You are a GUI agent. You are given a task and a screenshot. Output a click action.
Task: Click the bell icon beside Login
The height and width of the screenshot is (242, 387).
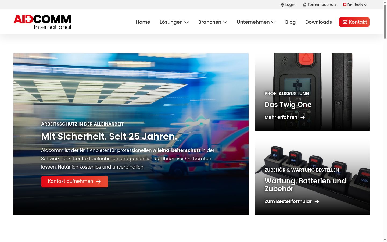coord(282,5)
